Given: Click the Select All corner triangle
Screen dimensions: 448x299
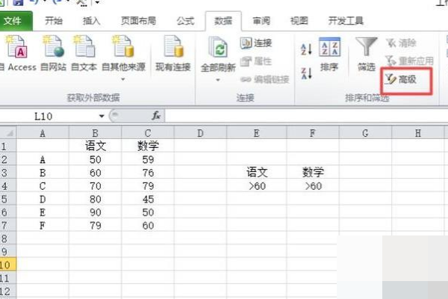Looking at the screenshot, I should pyautogui.click(x=8, y=133).
